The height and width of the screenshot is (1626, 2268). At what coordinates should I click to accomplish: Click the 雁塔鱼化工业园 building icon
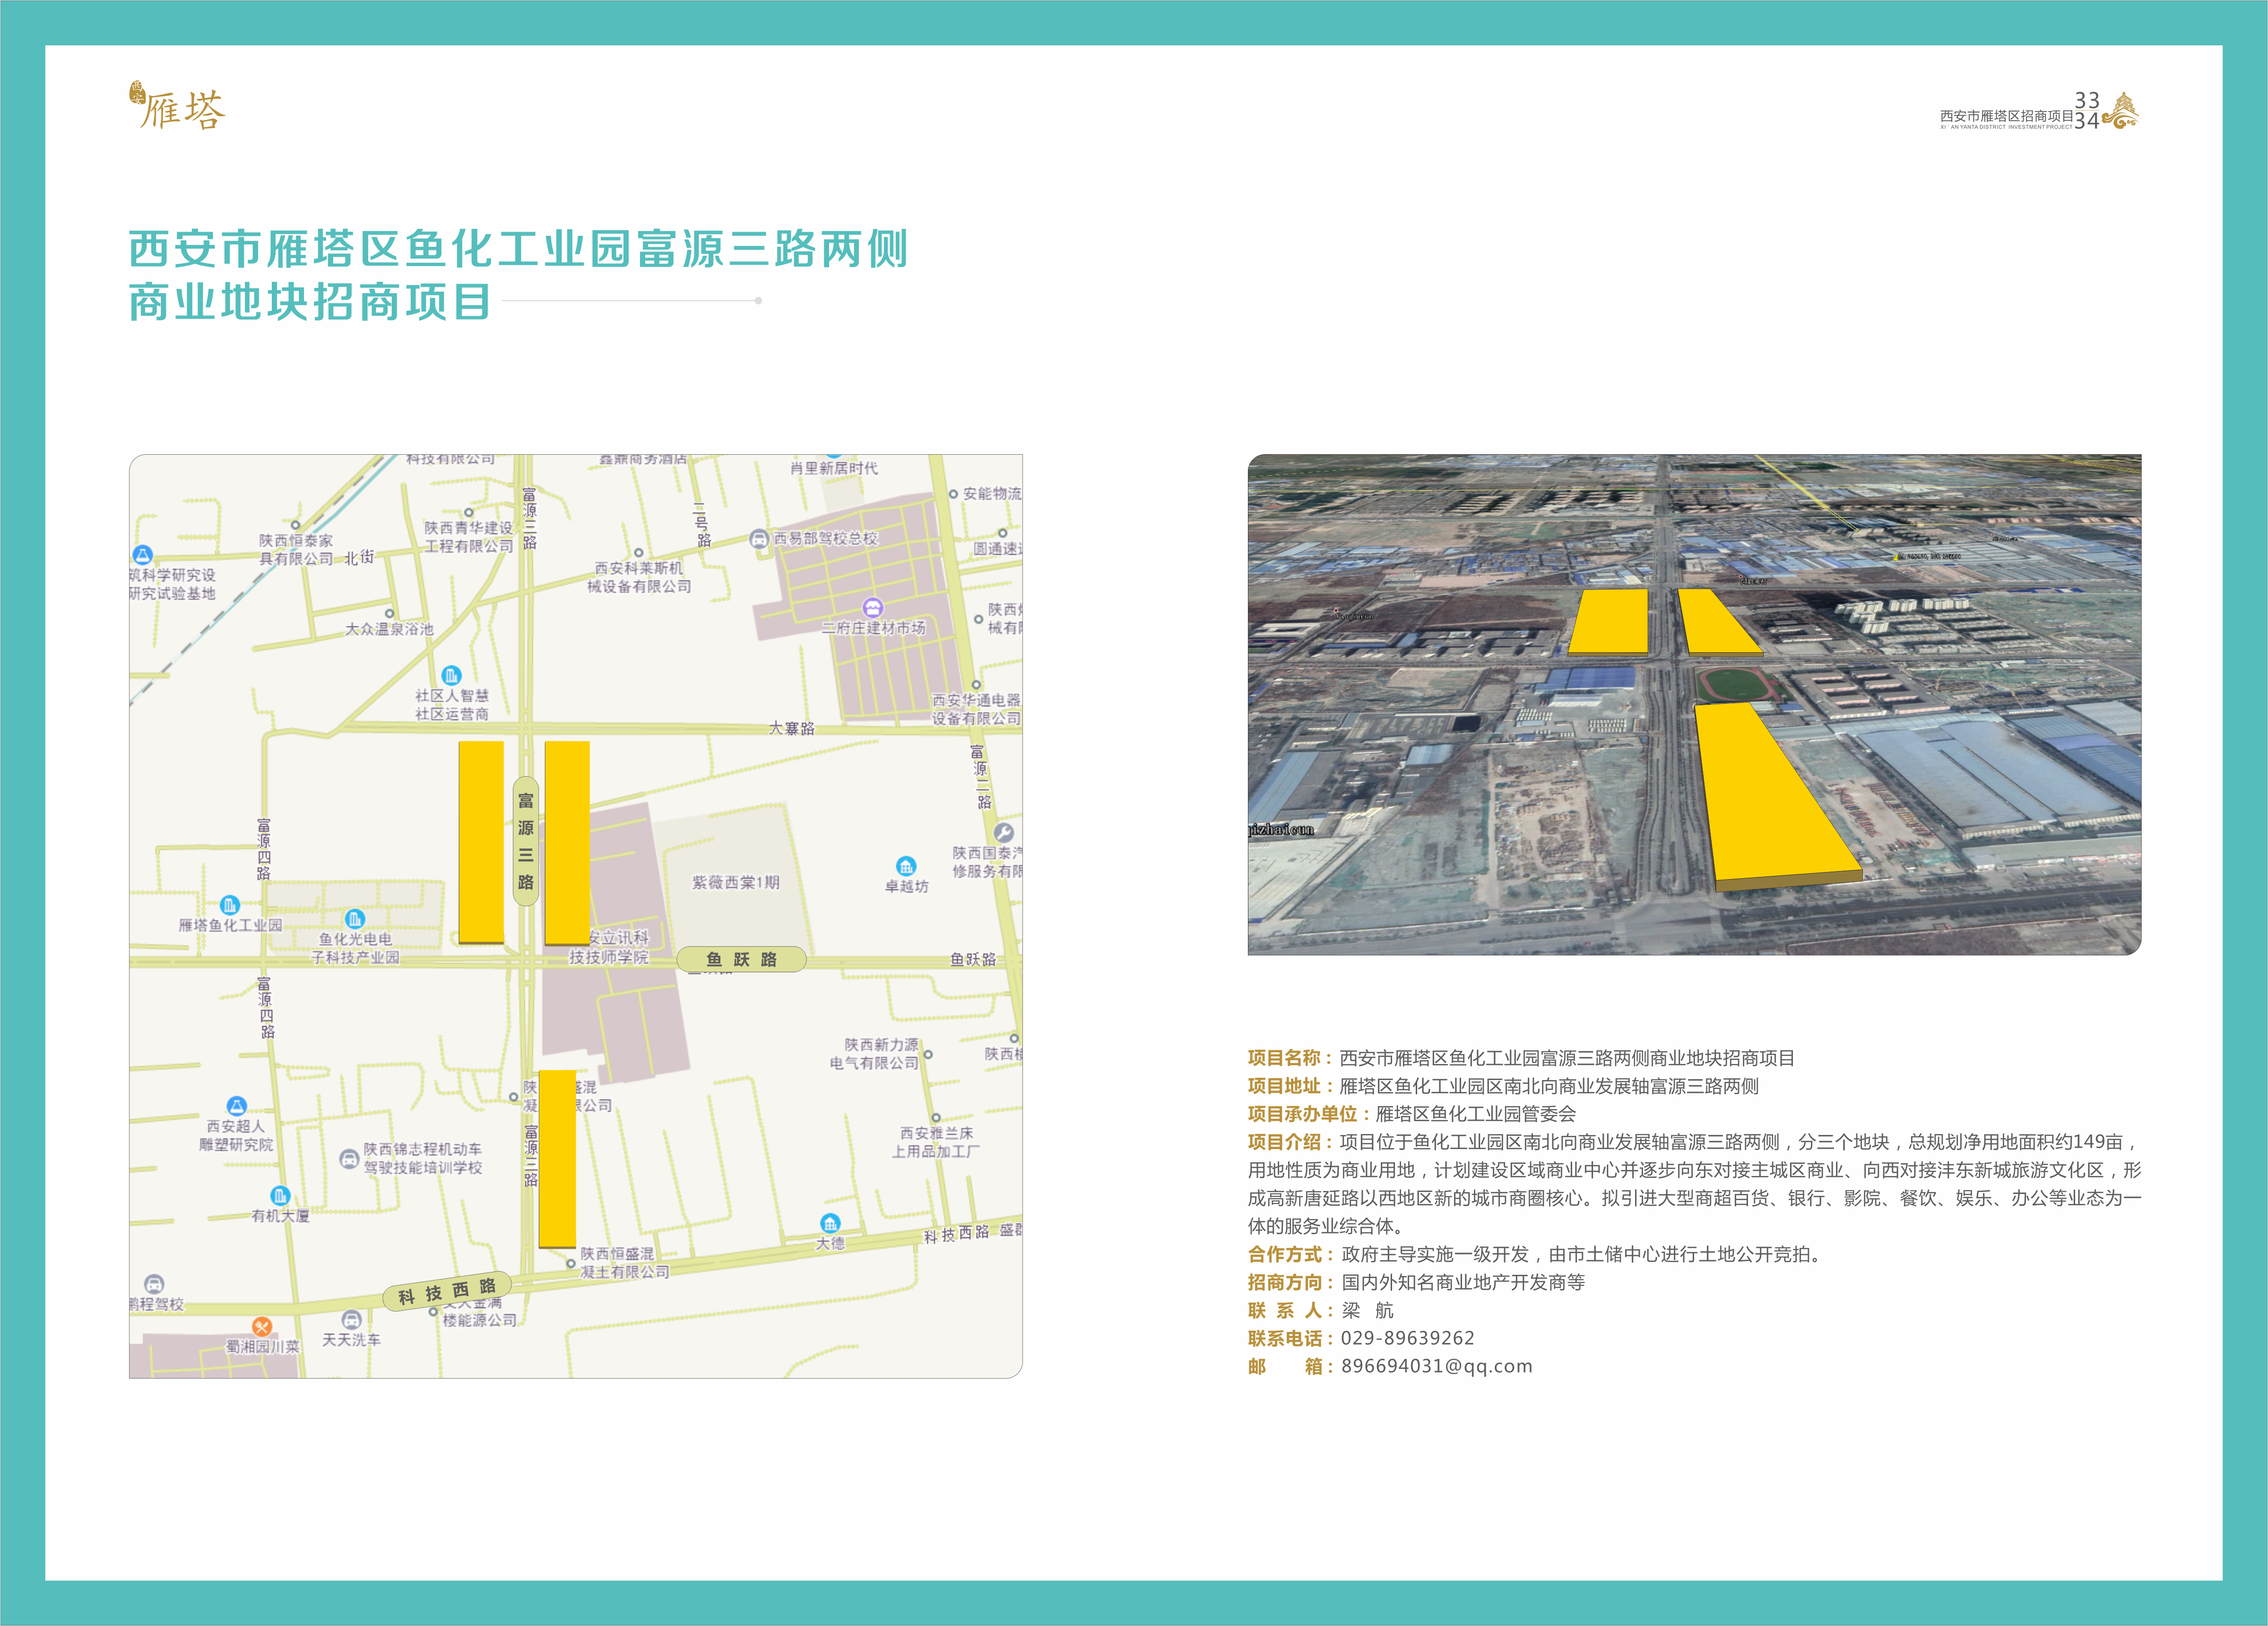230,906
